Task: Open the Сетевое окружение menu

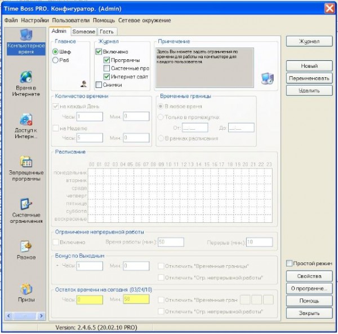Action: pyautogui.click(x=144, y=20)
